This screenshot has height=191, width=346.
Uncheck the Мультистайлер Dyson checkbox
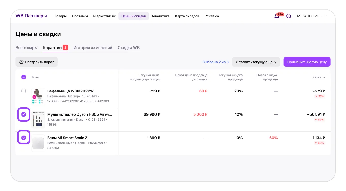(23, 114)
